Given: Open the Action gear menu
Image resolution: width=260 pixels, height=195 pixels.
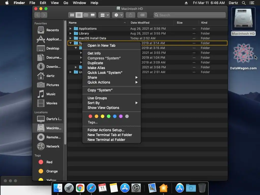Looking at the screenshot, I should click(x=118, y=15).
